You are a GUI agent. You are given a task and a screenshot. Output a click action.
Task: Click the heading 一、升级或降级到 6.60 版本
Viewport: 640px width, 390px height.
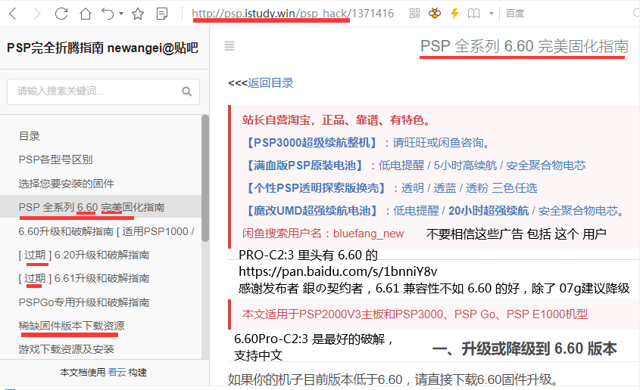[525, 349]
